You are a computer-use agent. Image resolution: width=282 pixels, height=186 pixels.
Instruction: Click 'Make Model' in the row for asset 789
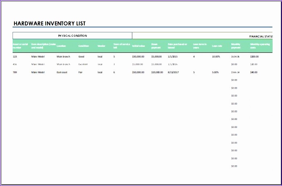click(x=38, y=72)
